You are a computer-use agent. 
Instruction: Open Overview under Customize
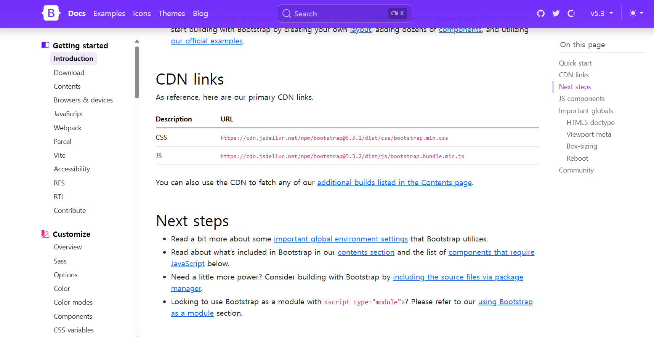[68, 247]
